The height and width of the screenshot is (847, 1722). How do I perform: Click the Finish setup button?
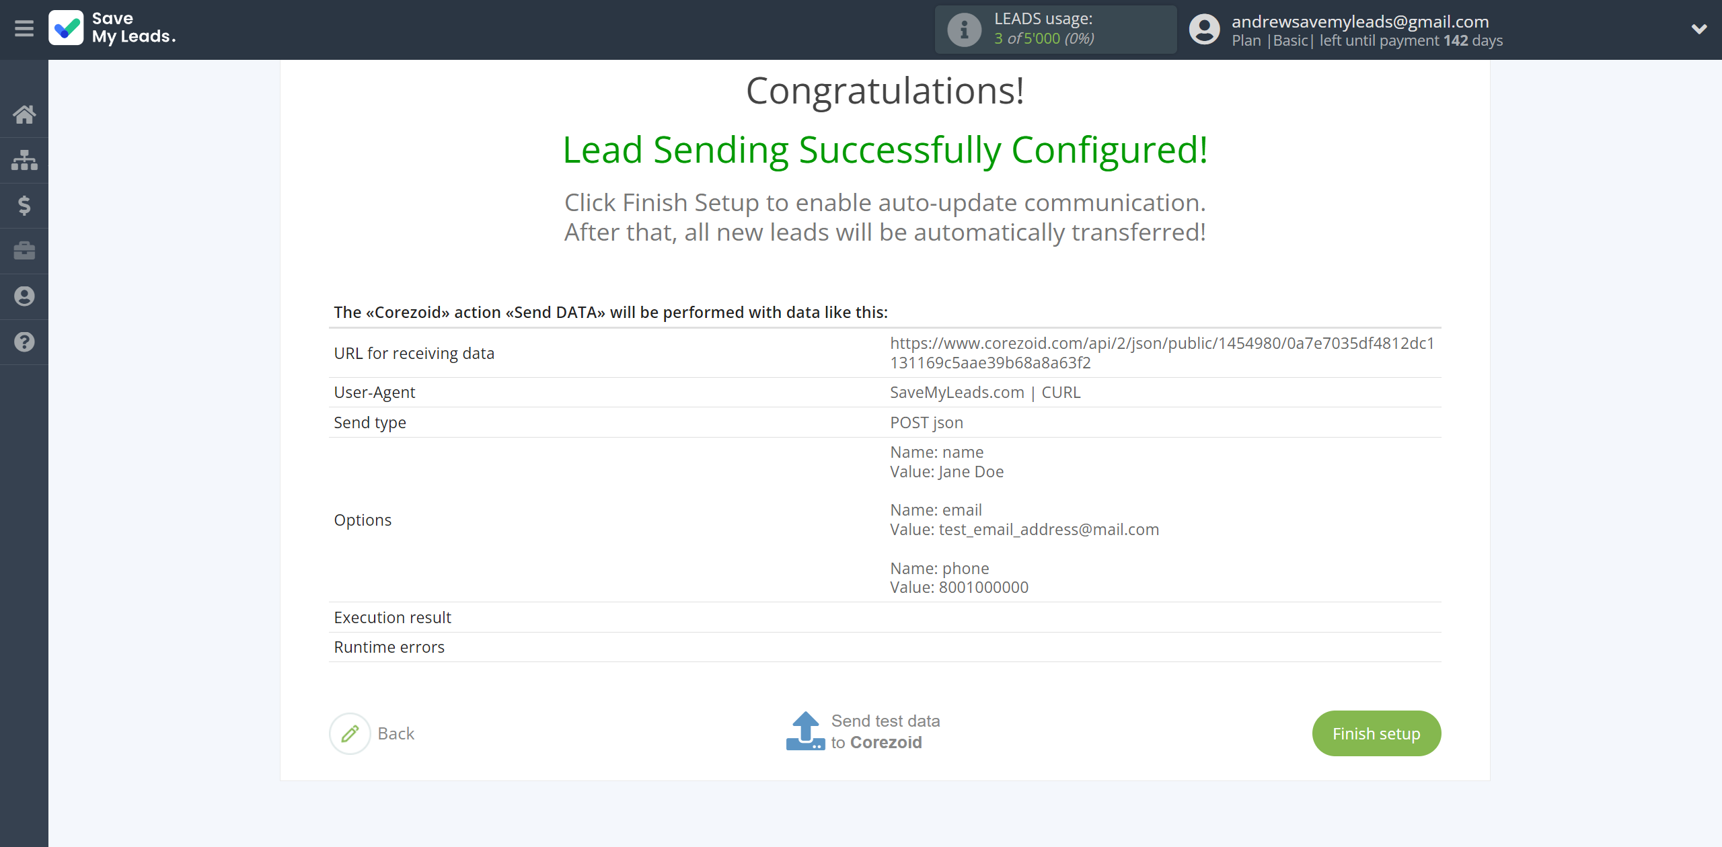[x=1376, y=733]
